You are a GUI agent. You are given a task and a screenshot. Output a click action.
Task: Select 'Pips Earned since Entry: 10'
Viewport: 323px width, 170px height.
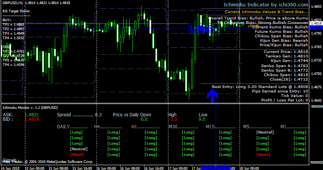click(280, 91)
